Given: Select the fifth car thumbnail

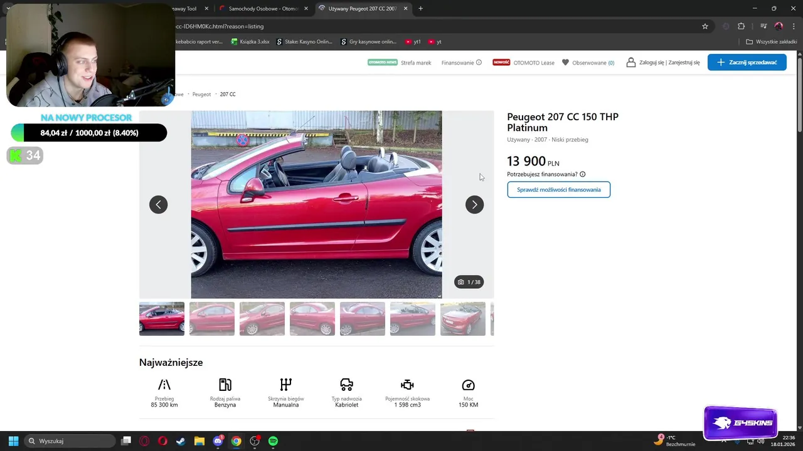Looking at the screenshot, I should coord(363,319).
